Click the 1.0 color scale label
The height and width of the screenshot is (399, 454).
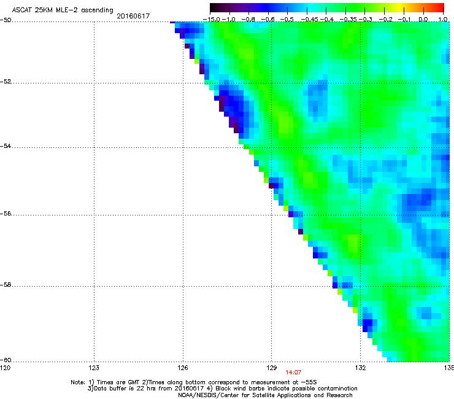point(443,20)
